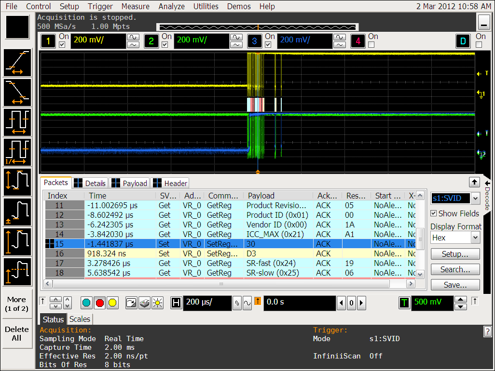Open the Measure menu
The height and width of the screenshot is (371, 495).
click(135, 6)
